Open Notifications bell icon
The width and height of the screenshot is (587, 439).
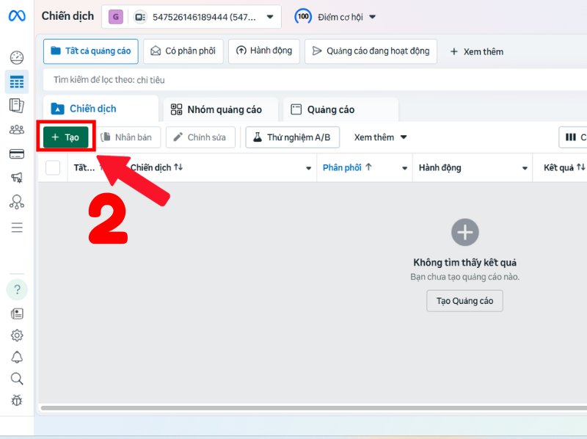click(17, 357)
